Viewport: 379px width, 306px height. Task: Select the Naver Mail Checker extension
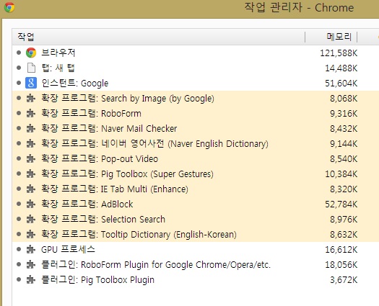196,129
